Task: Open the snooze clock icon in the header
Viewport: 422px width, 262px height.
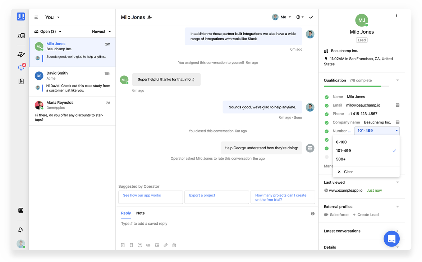Action: click(x=299, y=17)
